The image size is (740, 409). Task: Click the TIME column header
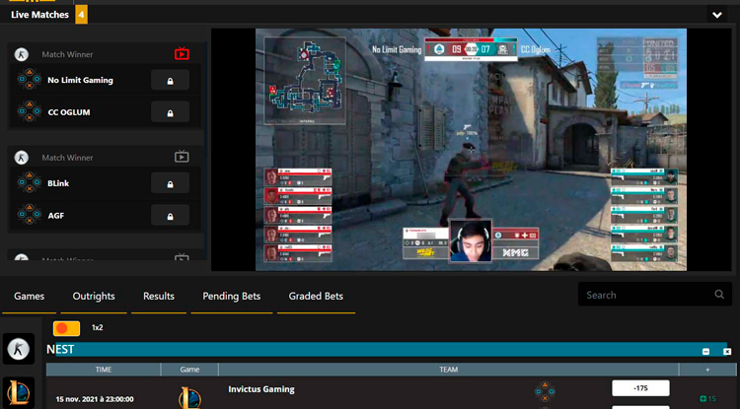(x=104, y=370)
